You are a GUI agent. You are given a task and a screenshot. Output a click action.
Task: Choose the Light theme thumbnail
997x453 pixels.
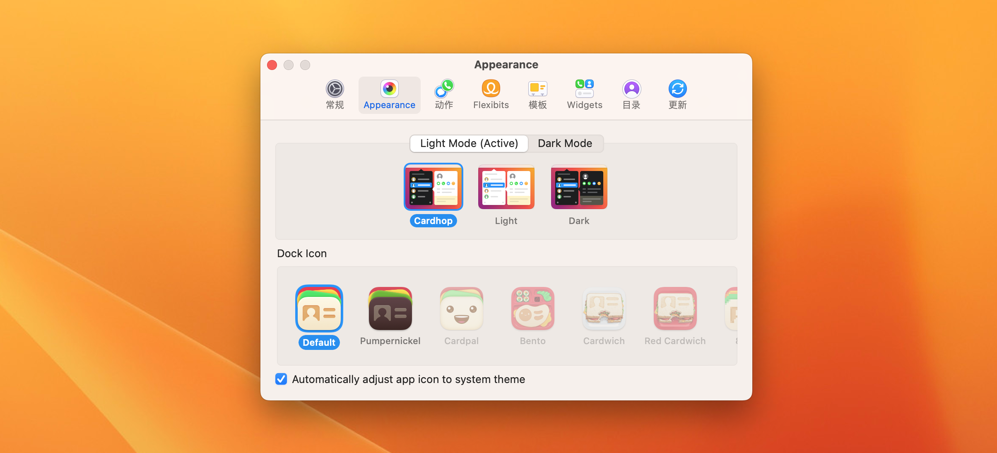[x=506, y=187]
